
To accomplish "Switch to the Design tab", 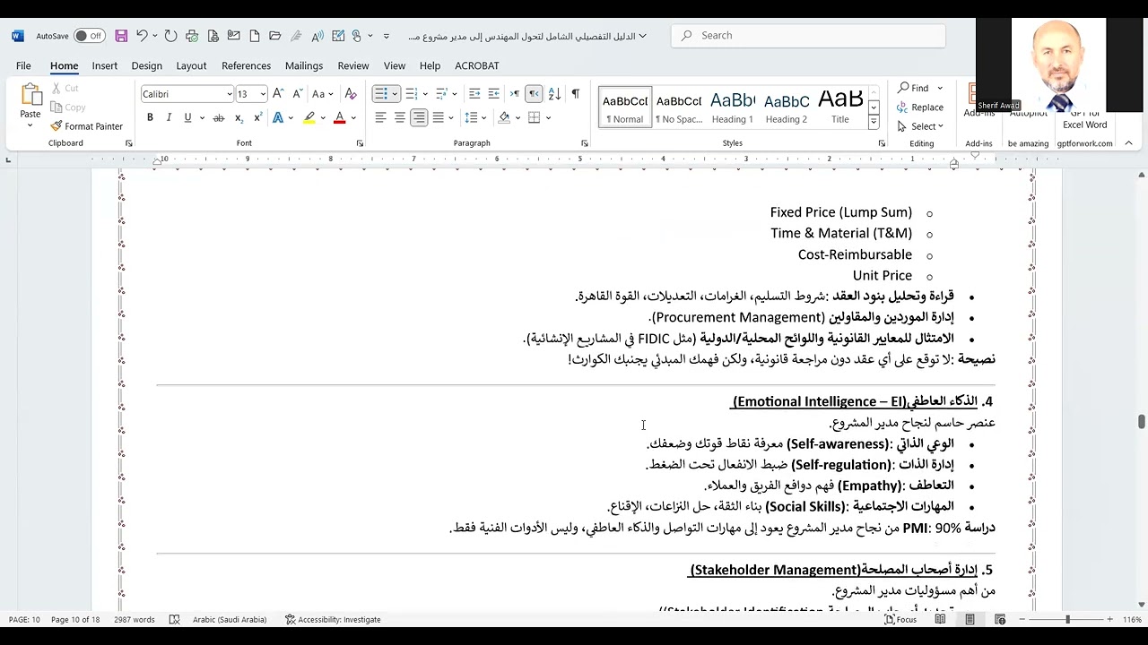I will 146,65.
